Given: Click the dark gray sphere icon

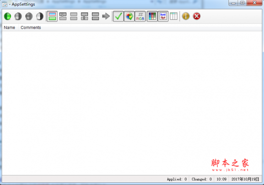Looking at the screenshot, I should click(x=29, y=16).
